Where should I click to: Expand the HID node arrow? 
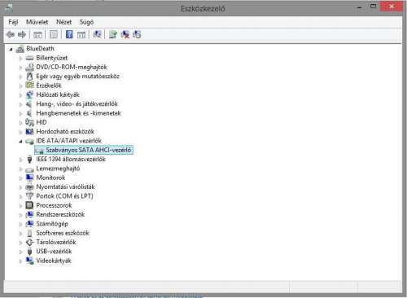tap(20, 123)
